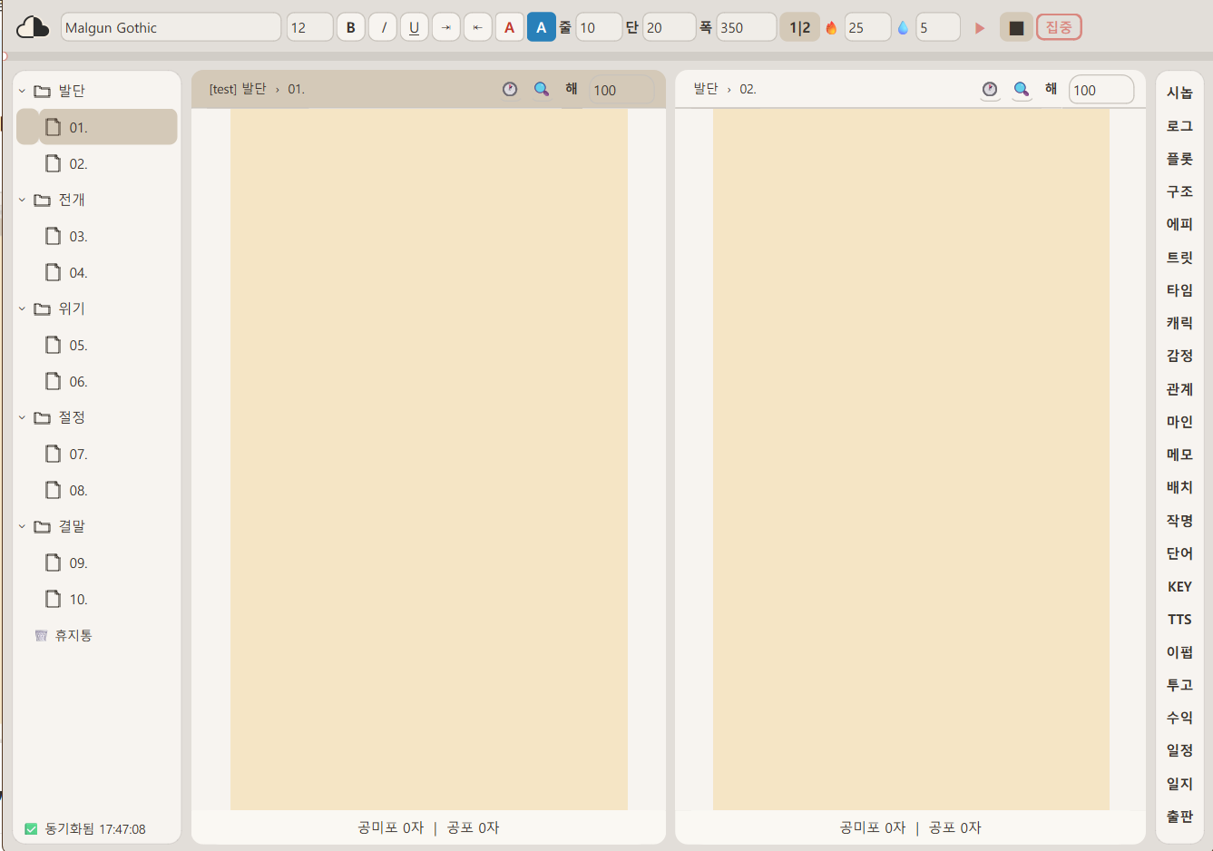The width and height of the screenshot is (1213, 851).
Task: Collapse the 결말 folder chevron
Action: (23, 526)
